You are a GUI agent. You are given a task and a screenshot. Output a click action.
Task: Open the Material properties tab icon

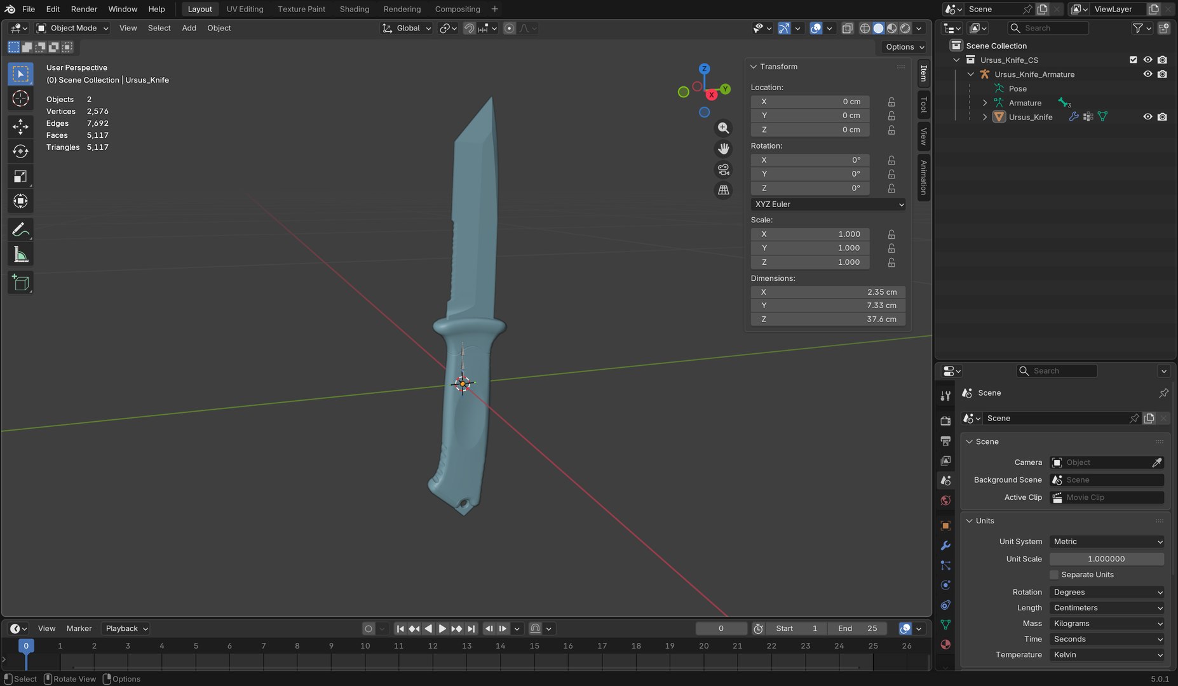(x=945, y=644)
